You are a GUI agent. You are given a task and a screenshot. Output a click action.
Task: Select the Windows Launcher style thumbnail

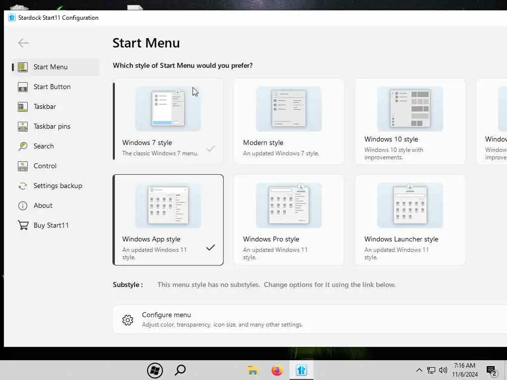410,205
